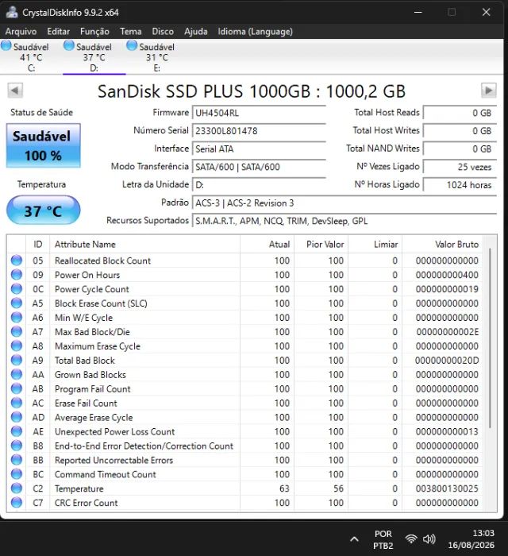Select the Reallocated Block Count attribute name
508x556 pixels.
(x=102, y=261)
